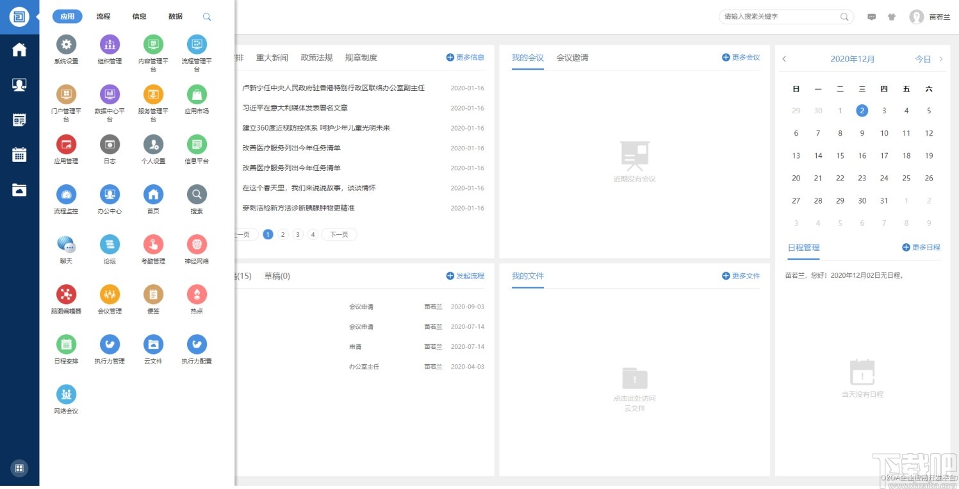Launch the 脑图编辑器 tool
This screenshot has height=489, width=959.
[66, 299]
